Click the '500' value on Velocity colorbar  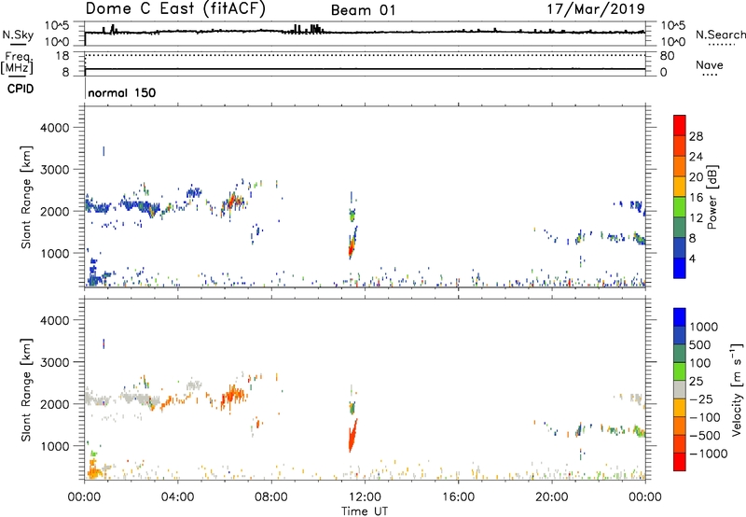700,345
